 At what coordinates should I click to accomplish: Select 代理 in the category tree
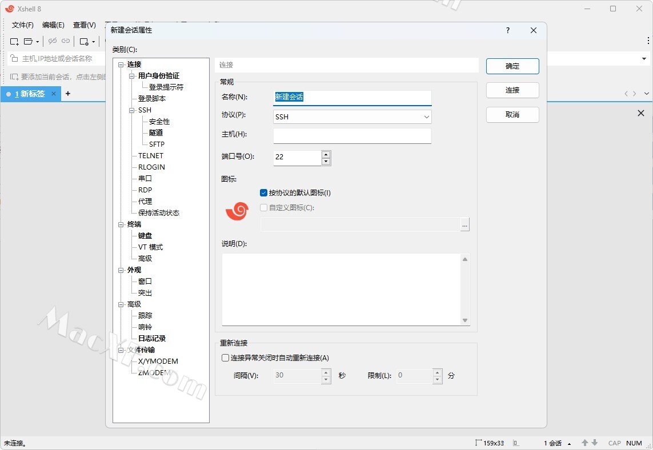pyautogui.click(x=145, y=202)
